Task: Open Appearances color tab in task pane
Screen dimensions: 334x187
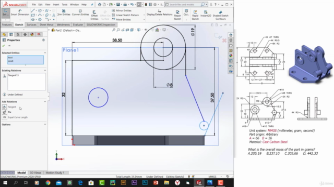Action: (x=231, y=56)
